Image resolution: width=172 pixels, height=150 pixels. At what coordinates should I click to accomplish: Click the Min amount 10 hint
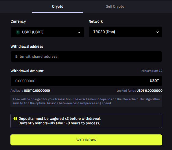click(x=152, y=71)
